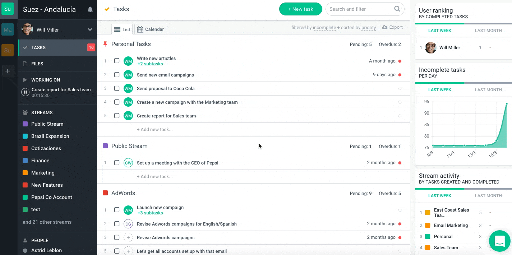This screenshot has width=512, height=255.
Task: Expand the Will Miller user menu
Action: coord(90,30)
